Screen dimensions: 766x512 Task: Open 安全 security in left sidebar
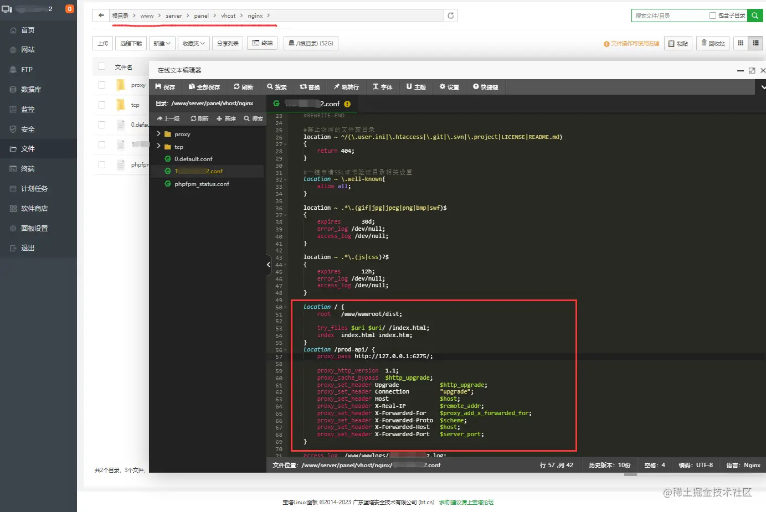tap(38, 130)
